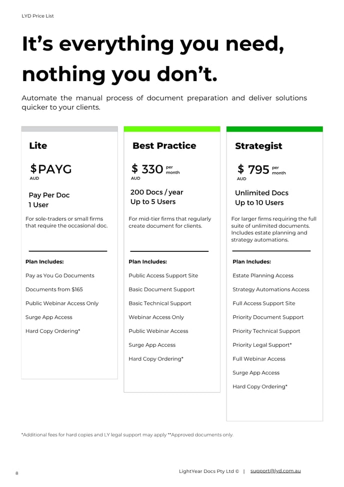This screenshot has width=344, height=487.
Task: Click the main headline It's everything you need
Action: tap(153, 44)
